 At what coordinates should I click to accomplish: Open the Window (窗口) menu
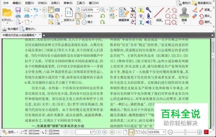94,3
